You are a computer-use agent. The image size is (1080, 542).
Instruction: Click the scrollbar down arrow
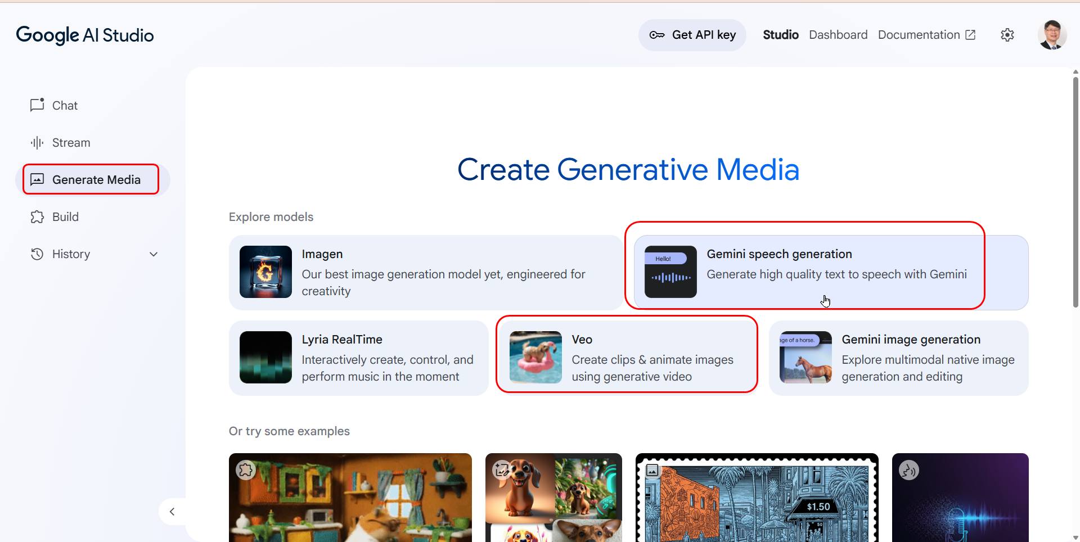[x=1075, y=538]
